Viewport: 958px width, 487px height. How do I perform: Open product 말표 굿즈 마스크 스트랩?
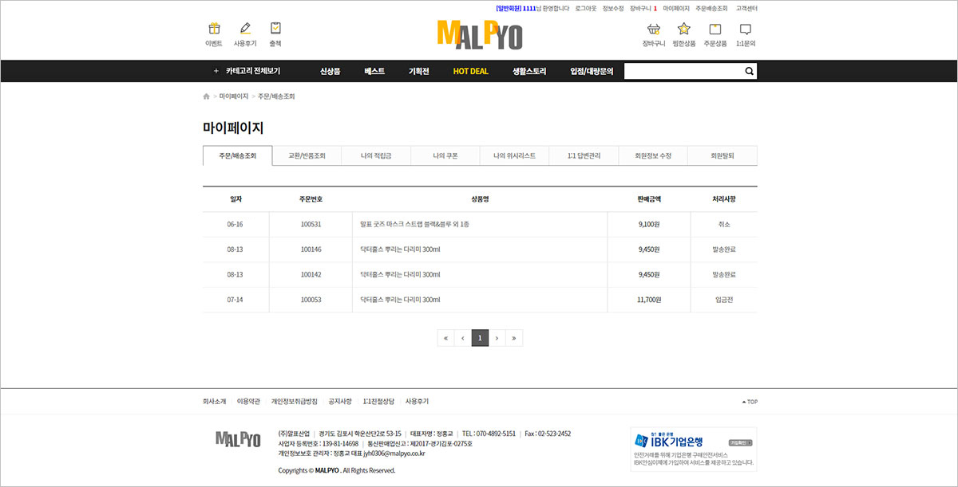click(x=415, y=225)
